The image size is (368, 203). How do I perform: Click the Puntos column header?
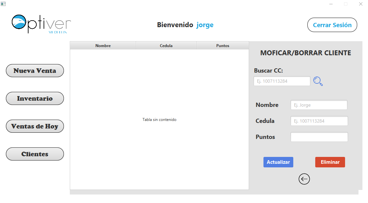tap(223, 45)
